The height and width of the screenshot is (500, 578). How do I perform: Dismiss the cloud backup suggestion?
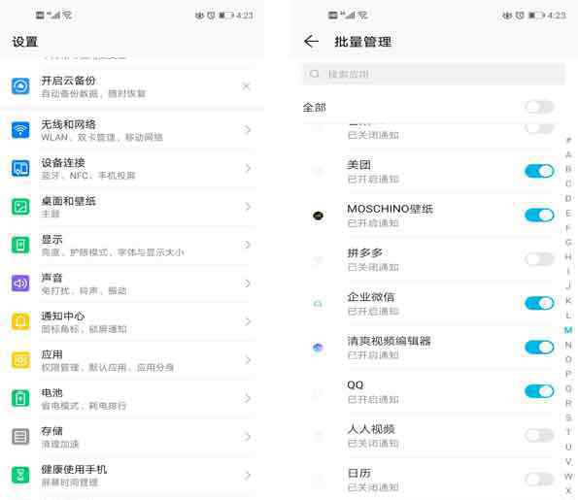point(247,86)
